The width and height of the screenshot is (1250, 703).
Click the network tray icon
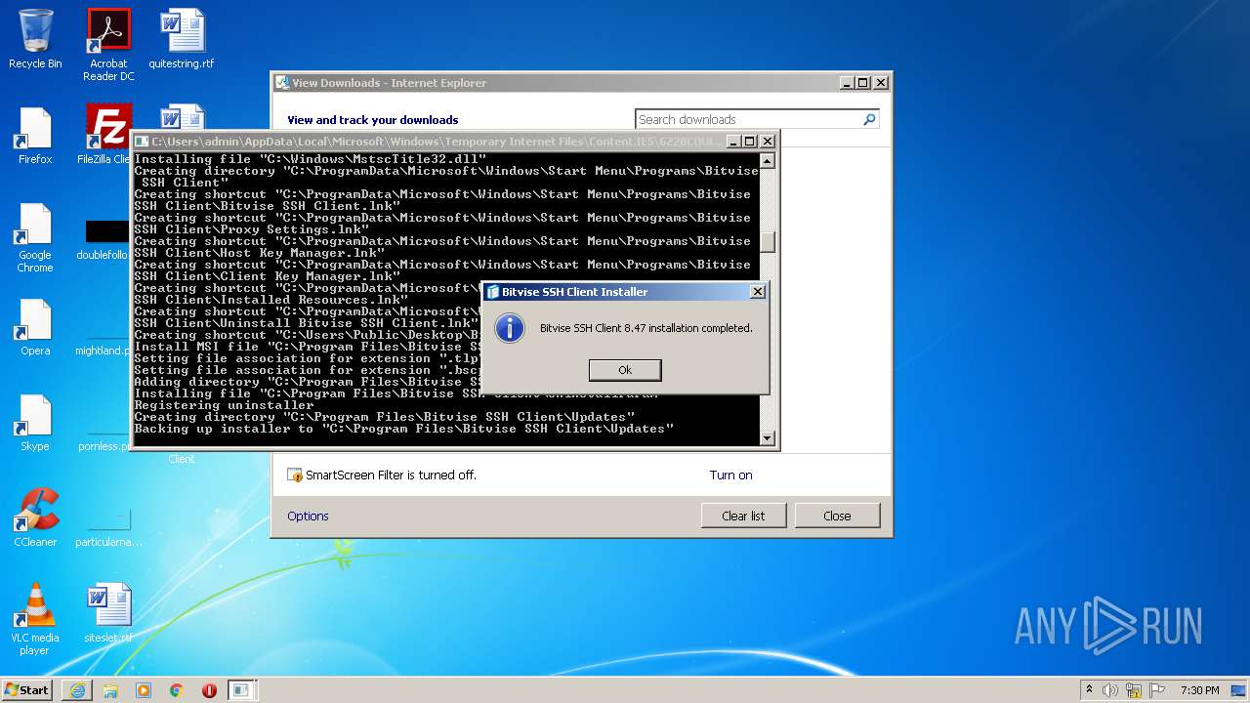click(1134, 690)
